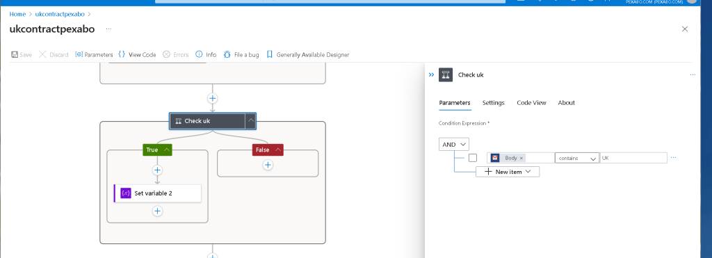Image resolution: width=712 pixels, height=258 pixels.
Task: Click the Check uk condition icon in the panel header
Action: (446, 75)
